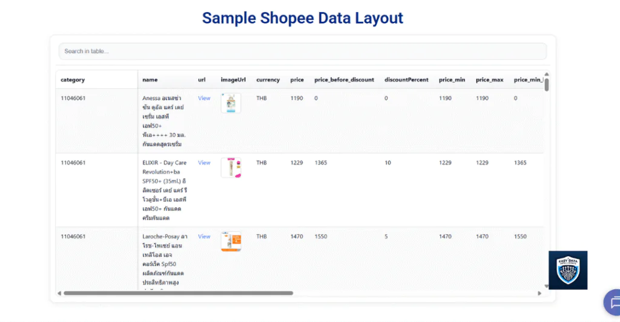Screen dimensions: 620x322
Task: Click price 1470 in the Laroche-Posay row
Action: point(297,236)
